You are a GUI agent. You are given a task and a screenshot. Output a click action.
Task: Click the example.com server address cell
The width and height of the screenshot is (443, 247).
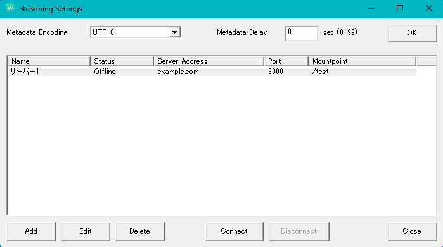pyautogui.click(x=178, y=72)
